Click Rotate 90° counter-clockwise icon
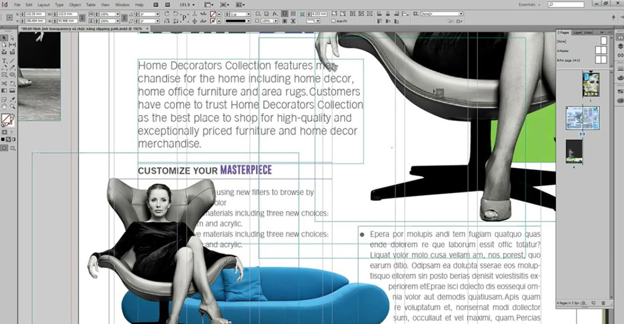Image resolution: width=624 pixels, height=324 pixels. pyautogui.click(x=175, y=14)
